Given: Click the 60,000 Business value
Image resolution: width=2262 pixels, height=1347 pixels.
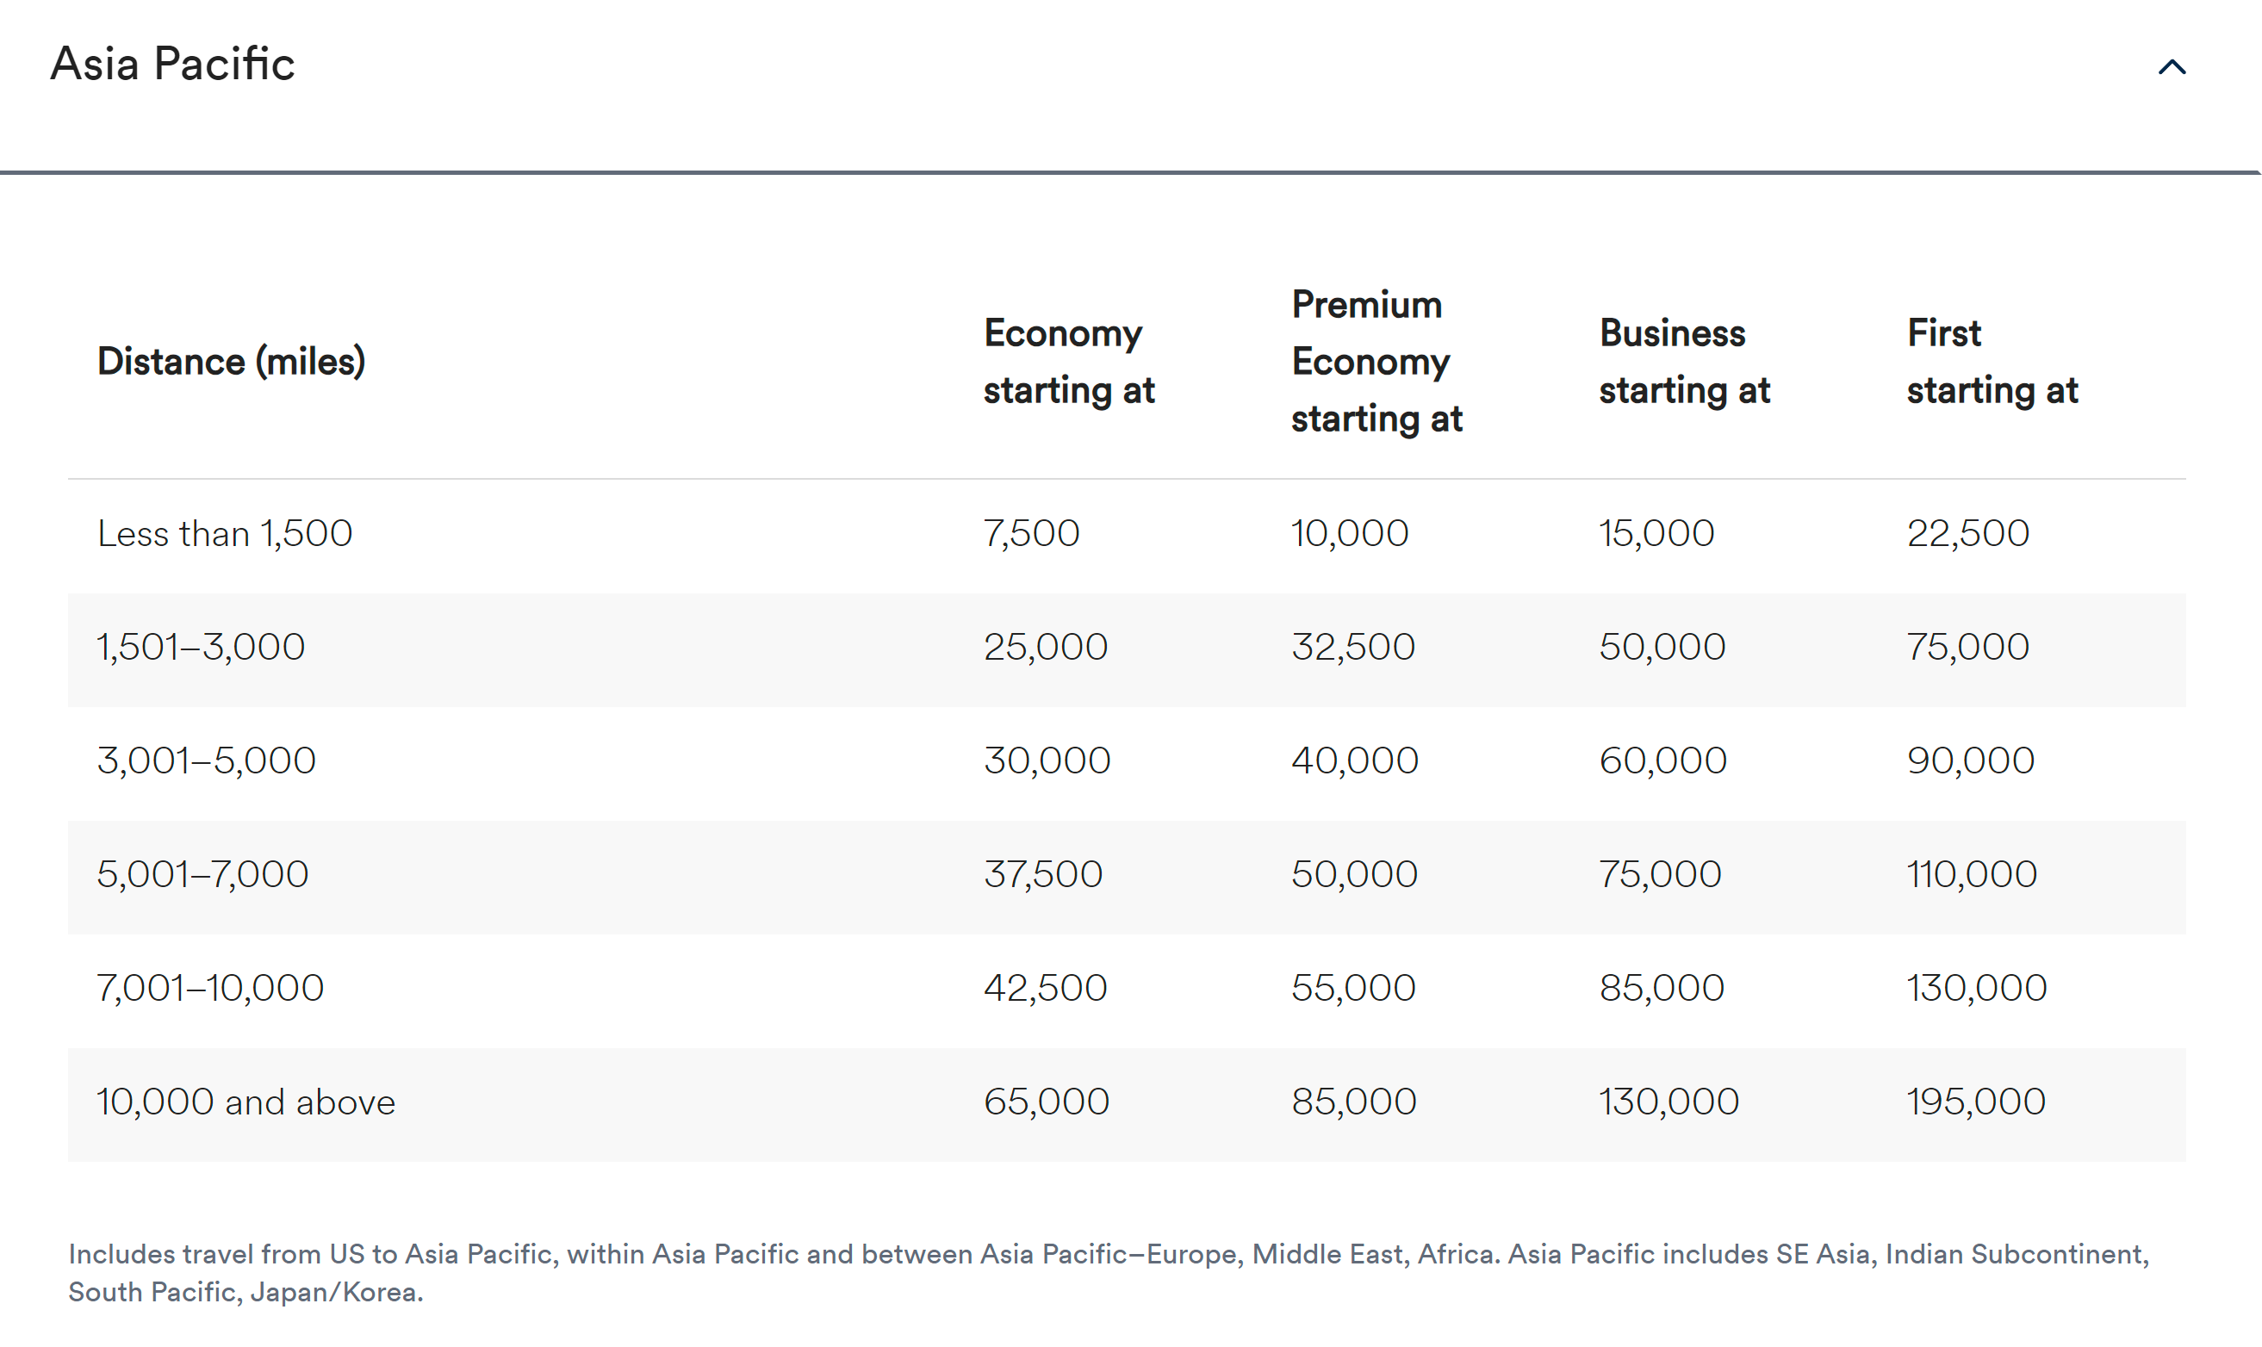Looking at the screenshot, I should [1662, 760].
